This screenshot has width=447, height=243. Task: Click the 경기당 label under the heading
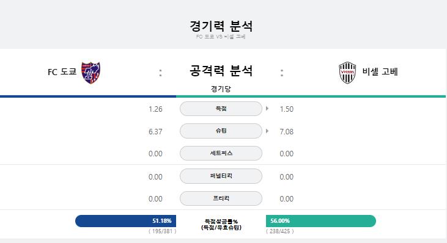pos(221,89)
